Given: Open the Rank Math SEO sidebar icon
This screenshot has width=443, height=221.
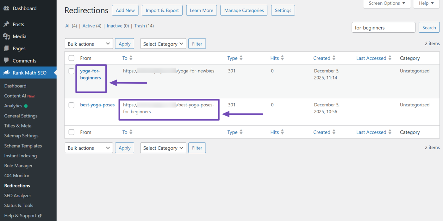Looking at the screenshot, I should tap(7, 73).
